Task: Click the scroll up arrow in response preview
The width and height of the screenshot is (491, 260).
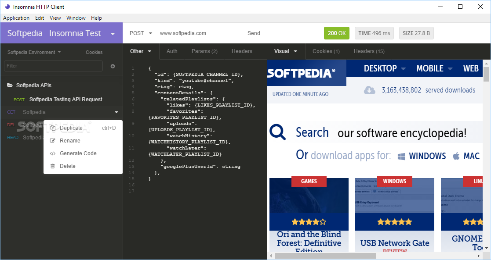Action: point(486,63)
